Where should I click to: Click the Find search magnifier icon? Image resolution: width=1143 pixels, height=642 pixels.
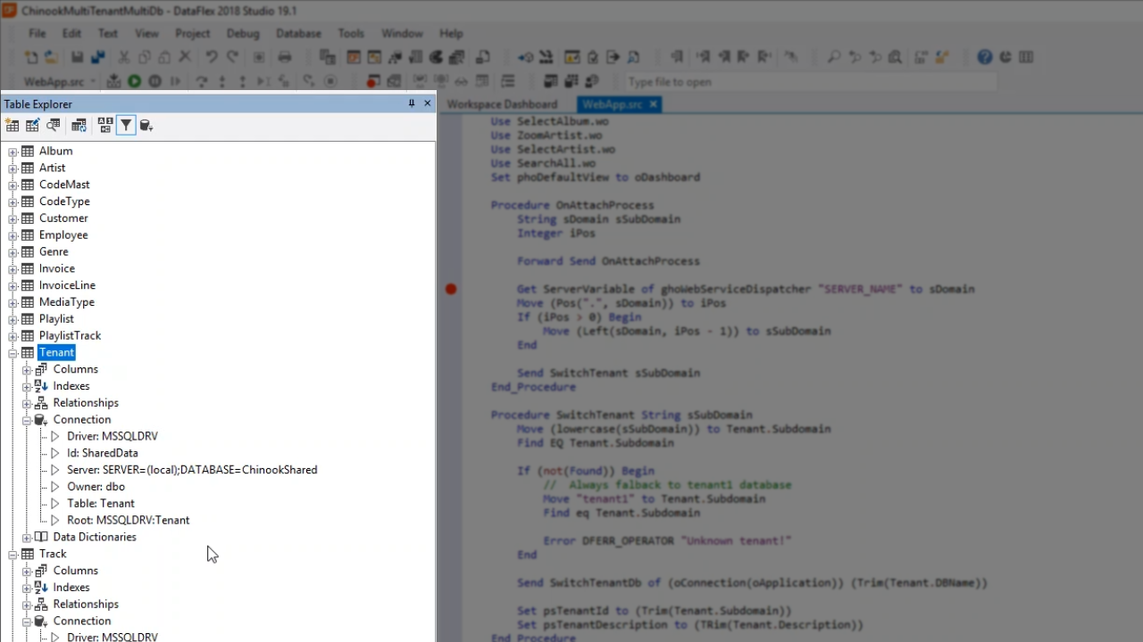point(833,57)
